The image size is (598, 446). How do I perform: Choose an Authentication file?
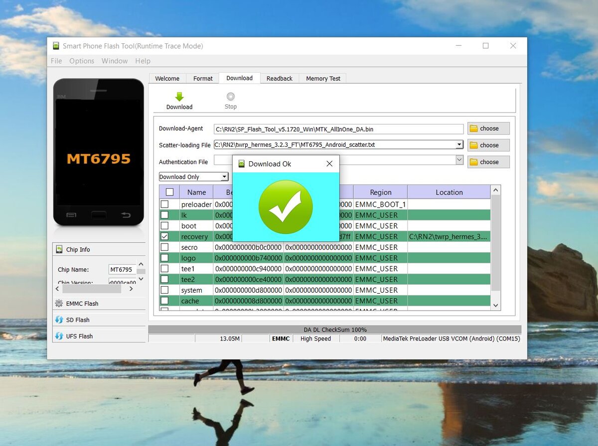click(488, 162)
